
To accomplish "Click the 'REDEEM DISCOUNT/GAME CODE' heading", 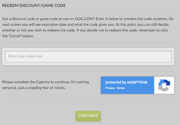I will [34, 5].
